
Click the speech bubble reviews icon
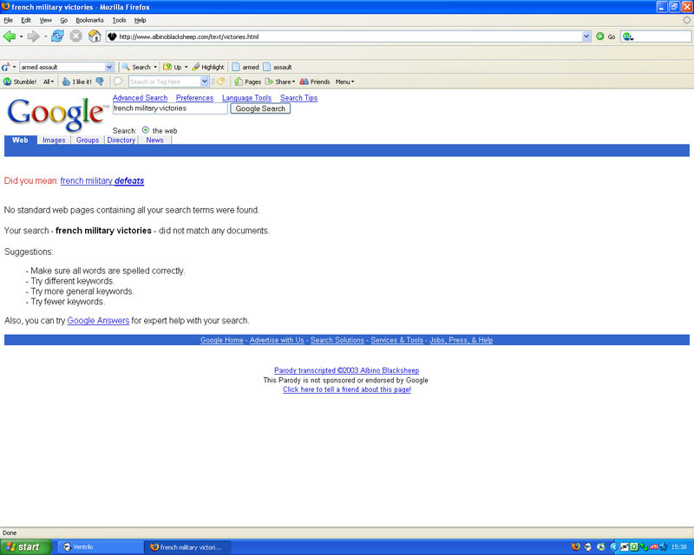(x=118, y=82)
